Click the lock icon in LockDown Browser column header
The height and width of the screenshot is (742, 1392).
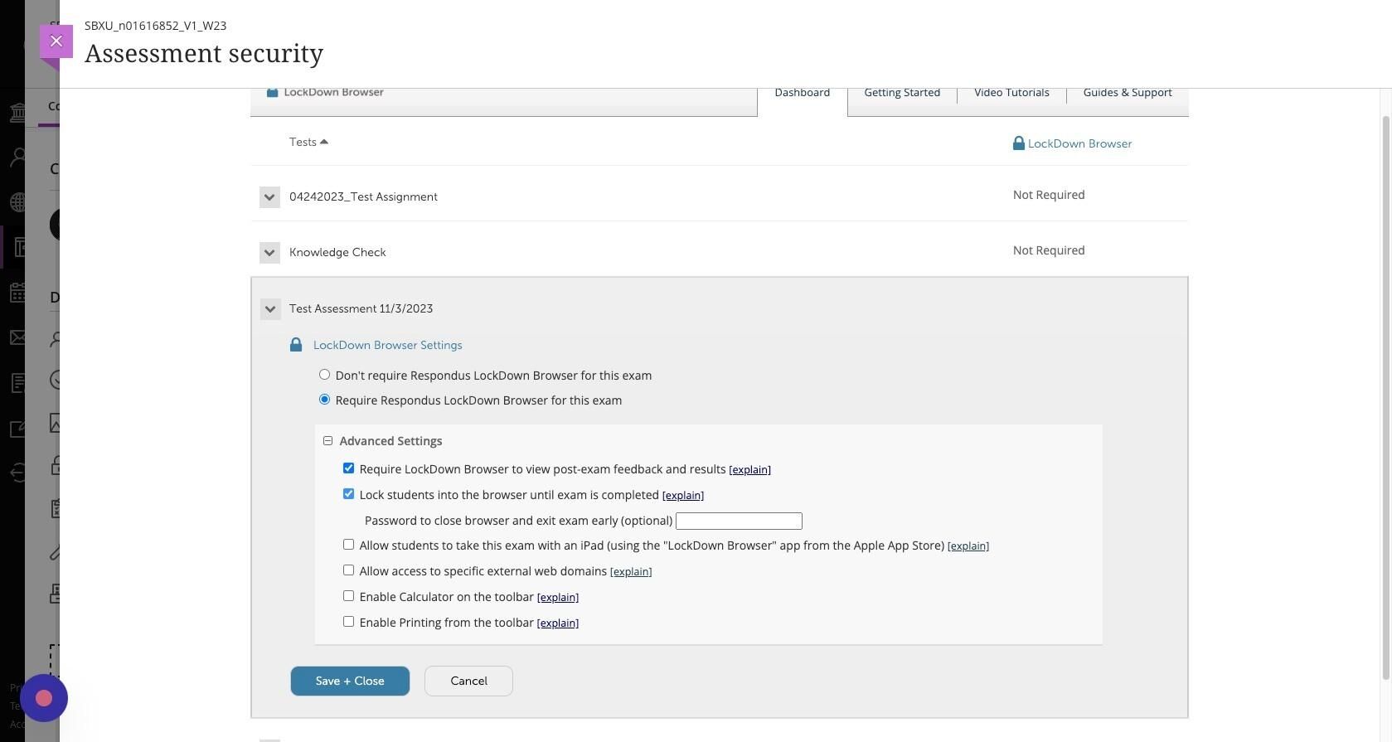(x=1018, y=143)
